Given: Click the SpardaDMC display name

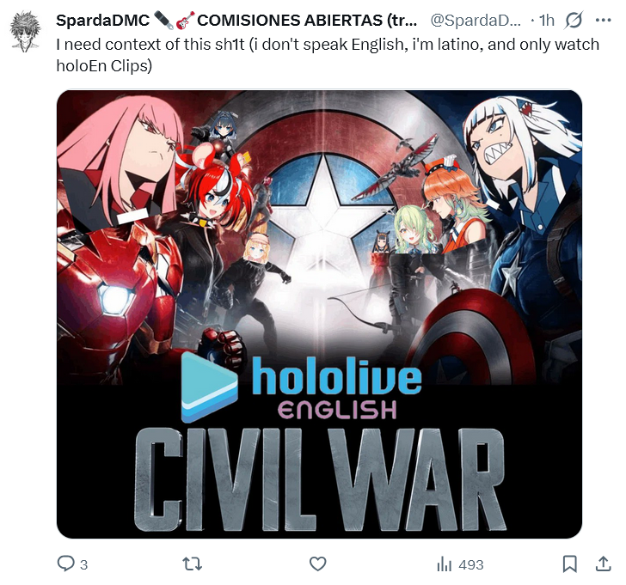Looking at the screenshot, I should pos(102,21).
